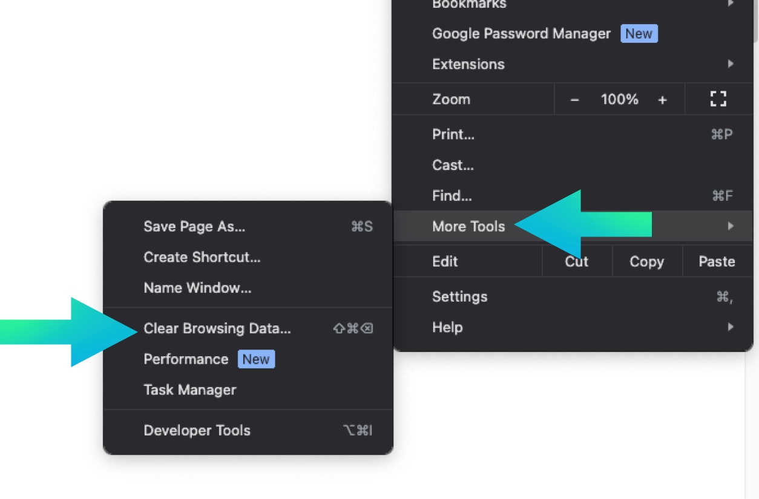The height and width of the screenshot is (499, 759).
Task: Launch Chrome Task Manager
Action: pos(189,390)
